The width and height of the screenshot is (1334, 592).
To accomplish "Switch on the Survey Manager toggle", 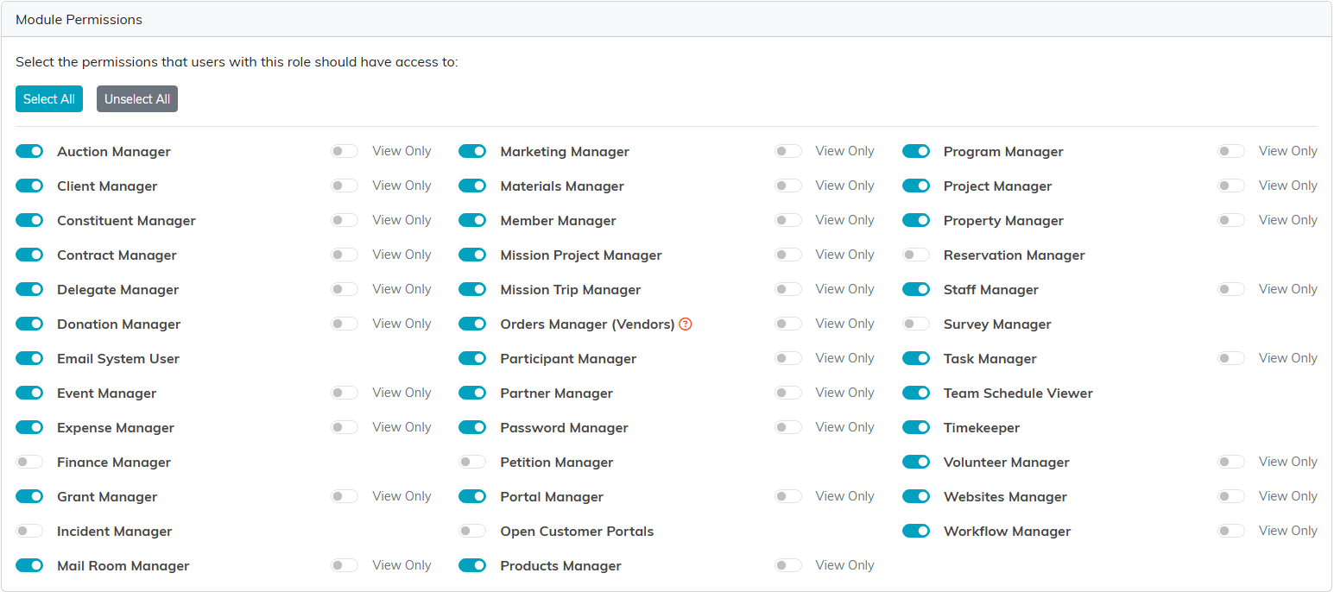I will 916,324.
